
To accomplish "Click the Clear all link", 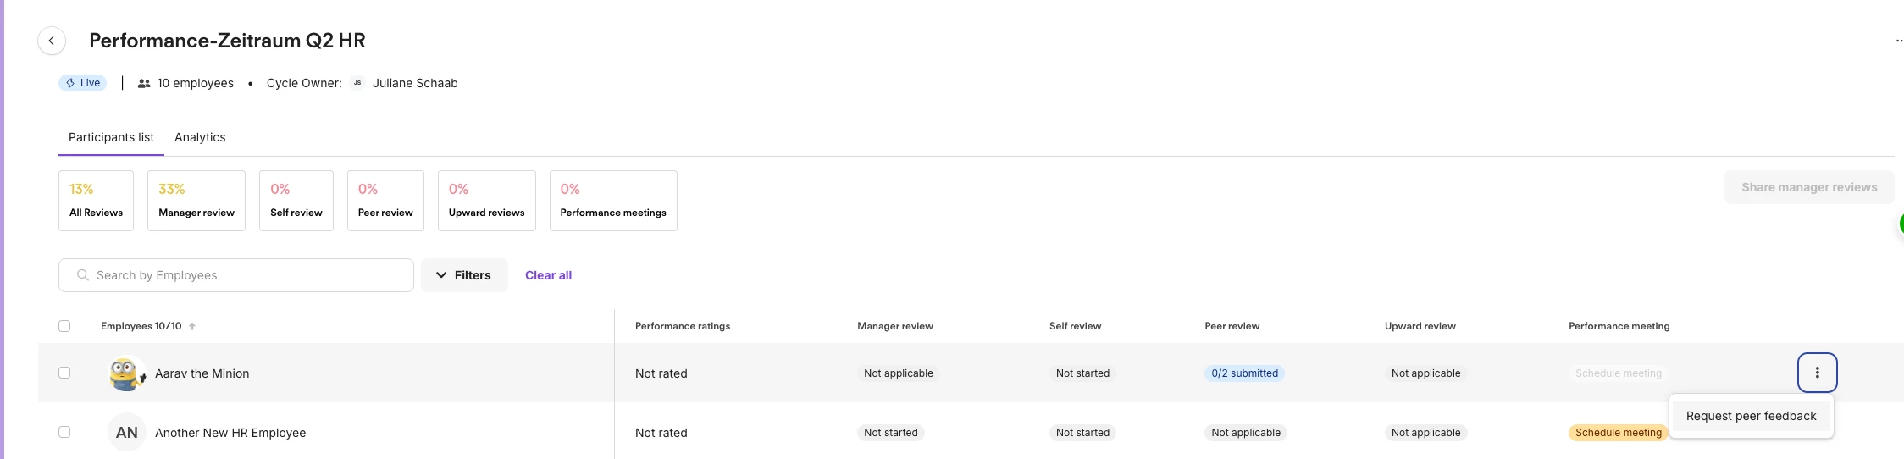I will click(548, 275).
